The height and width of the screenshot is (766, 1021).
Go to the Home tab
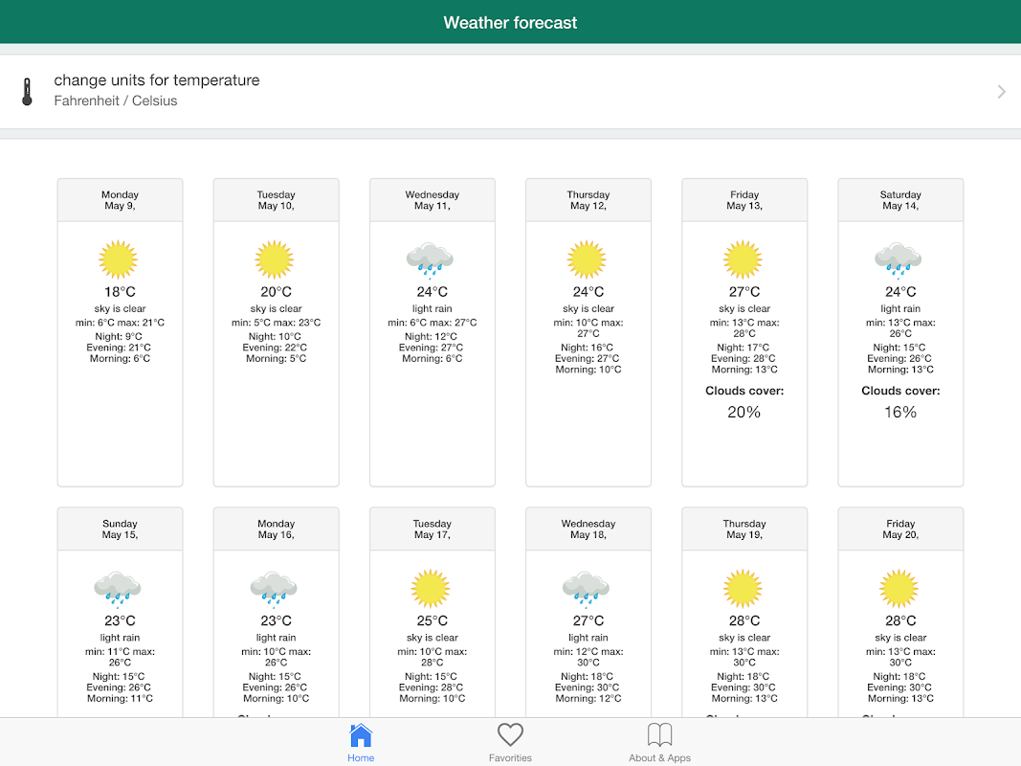click(361, 743)
